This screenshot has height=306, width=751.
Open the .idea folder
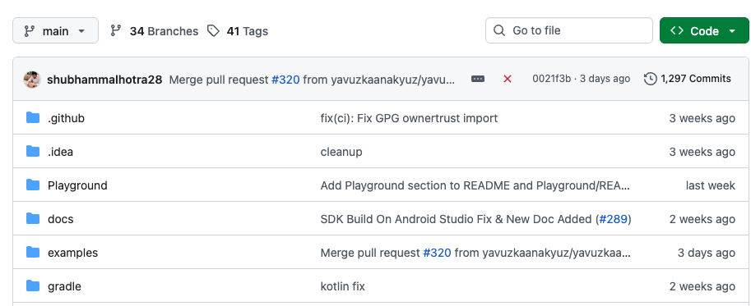[60, 152]
